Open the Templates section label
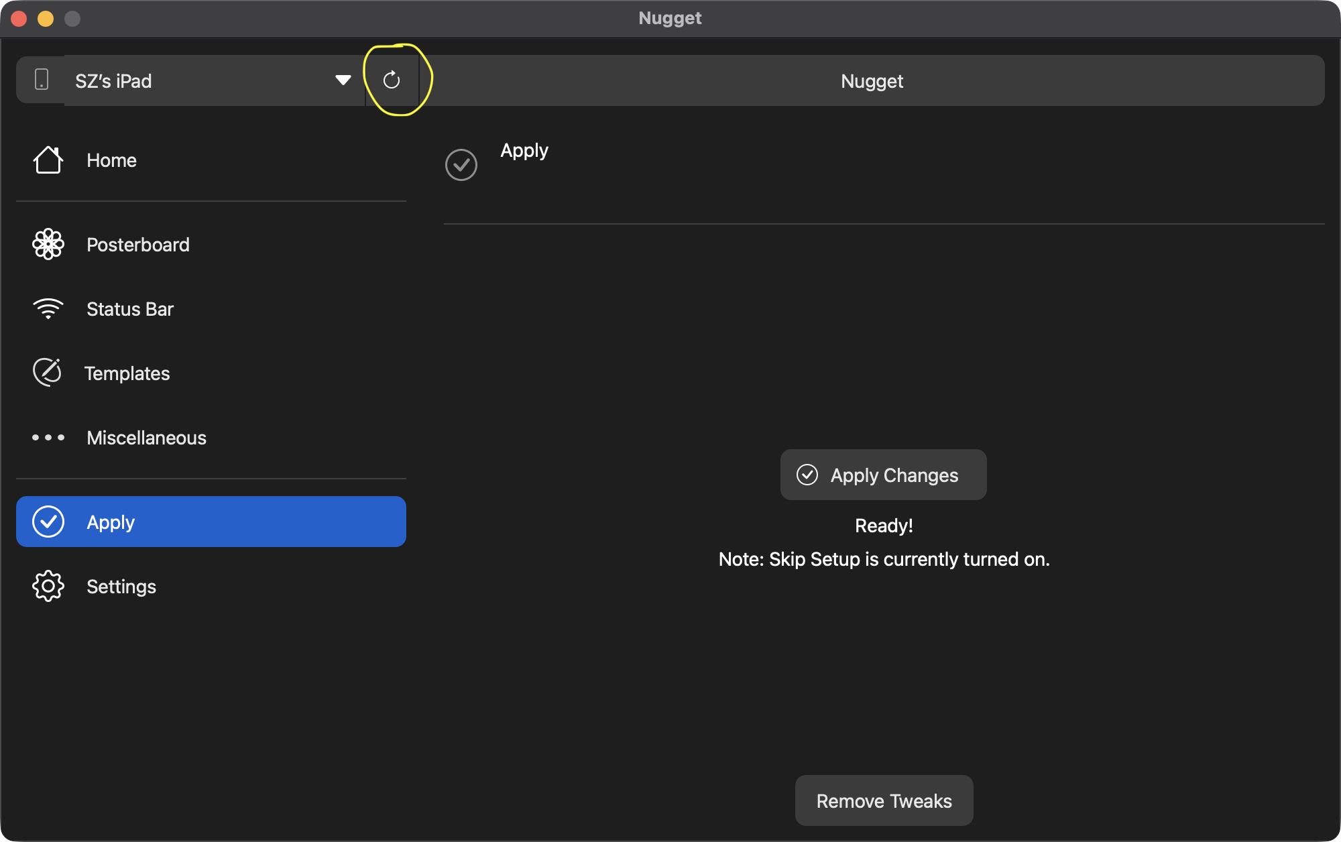The image size is (1341, 842). click(127, 373)
